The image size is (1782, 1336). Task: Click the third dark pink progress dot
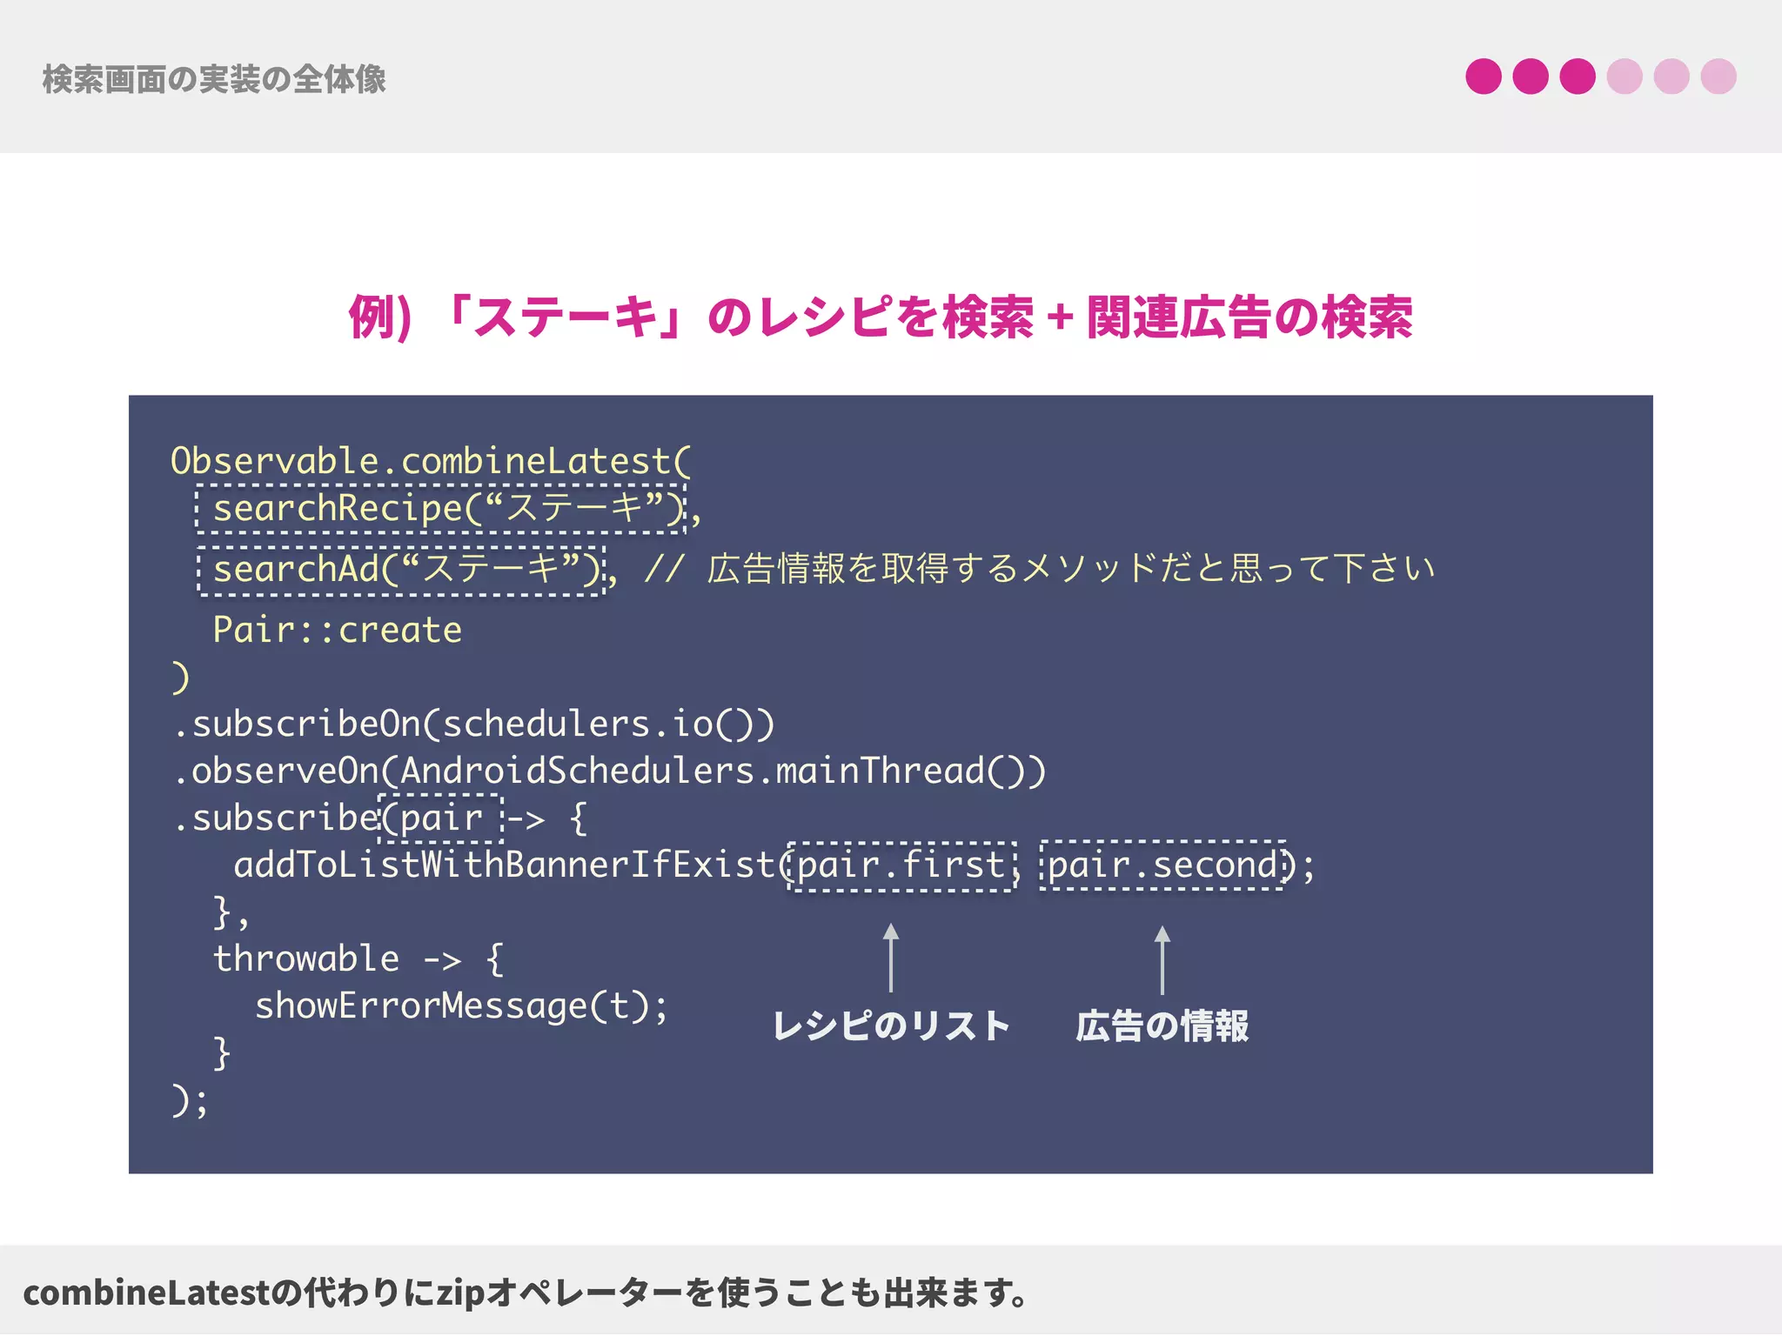[x=1578, y=77]
